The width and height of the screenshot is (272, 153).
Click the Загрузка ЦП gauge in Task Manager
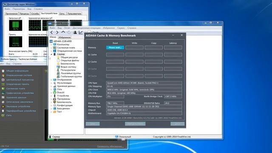tap(15, 25)
